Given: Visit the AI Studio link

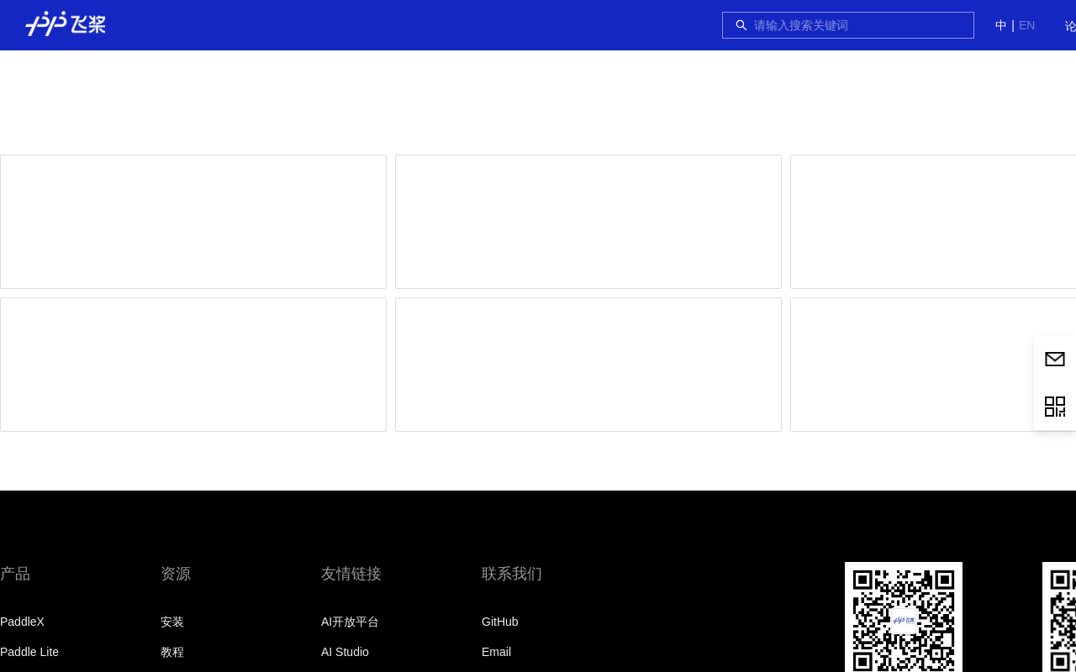Looking at the screenshot, I should click(x=345, y=652).
